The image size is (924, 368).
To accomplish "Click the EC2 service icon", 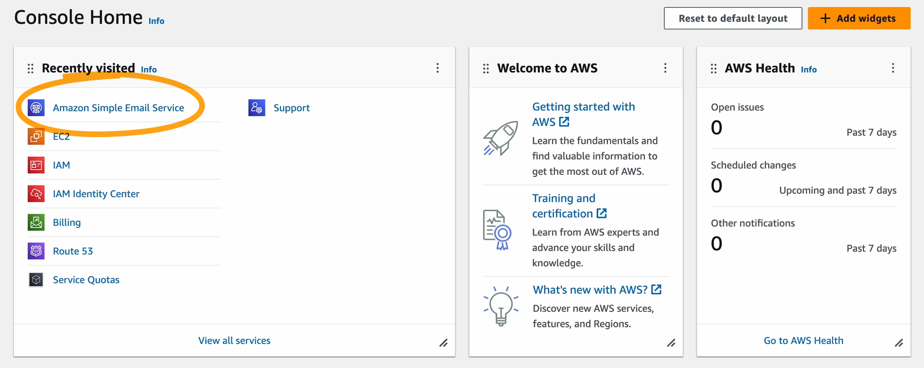I will (36, 137).
